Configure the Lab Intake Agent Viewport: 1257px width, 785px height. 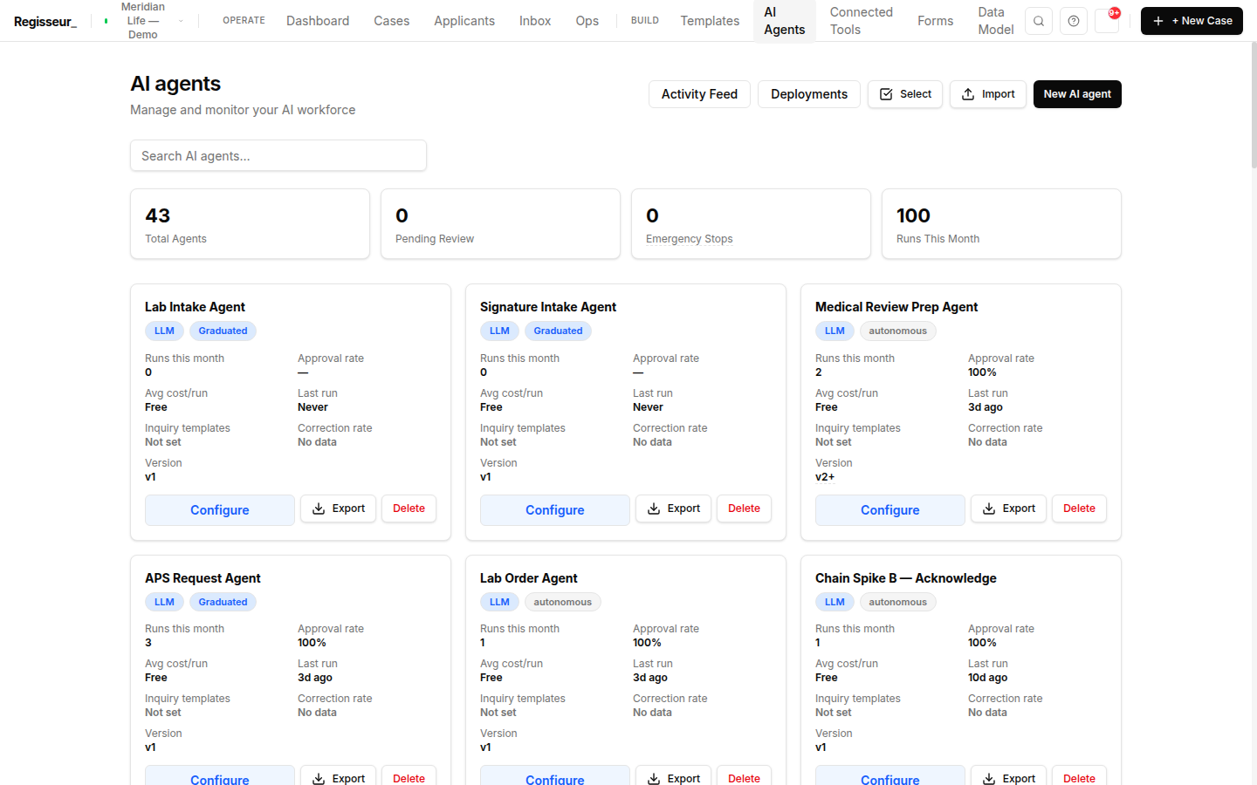pos(220,510)
